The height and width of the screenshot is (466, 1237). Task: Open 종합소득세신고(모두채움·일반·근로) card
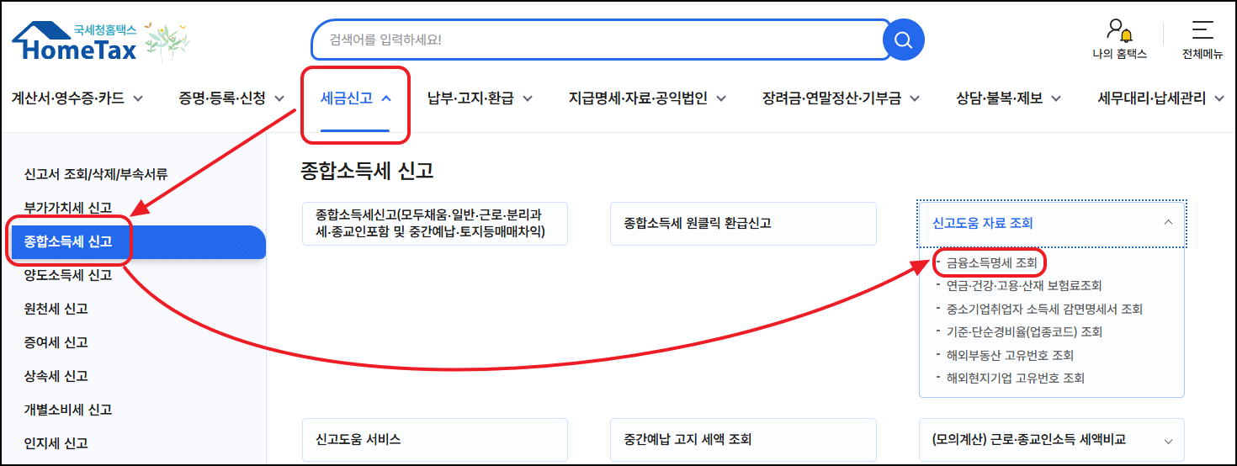(435, 224)
